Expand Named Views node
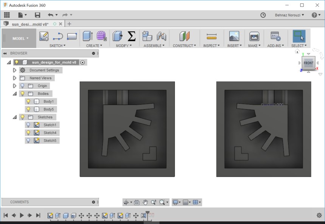This screenshot has width=325, height=224. [x=14, y=78]
